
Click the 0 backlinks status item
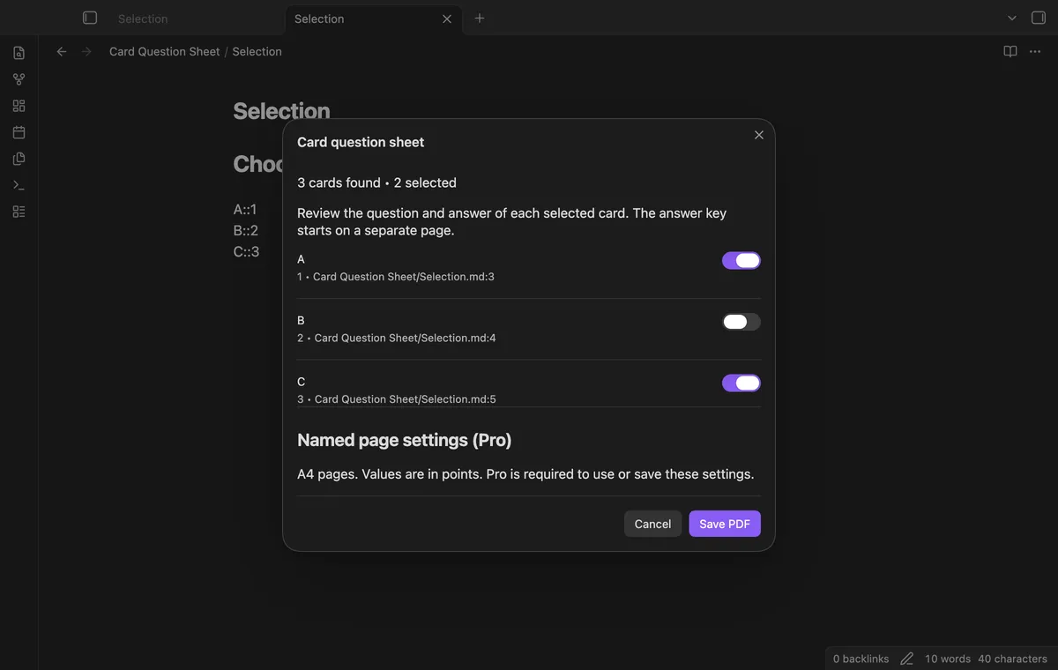(x=861, y=659)
